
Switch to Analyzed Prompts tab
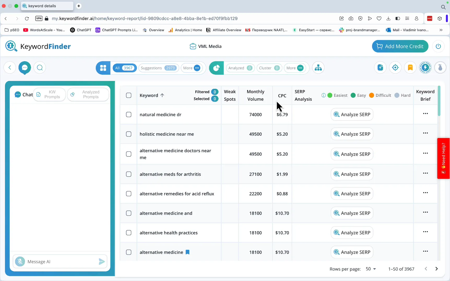[88, 94]
